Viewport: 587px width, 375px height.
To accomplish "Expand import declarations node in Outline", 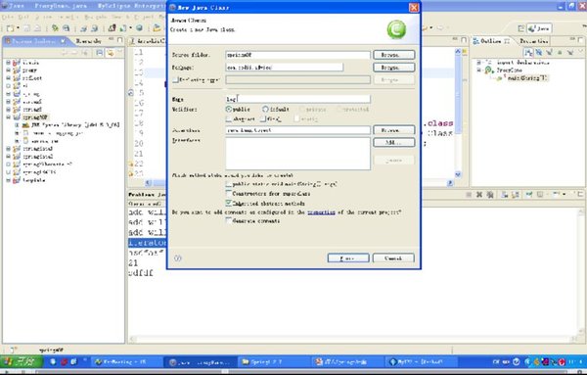I will point(478,63).
